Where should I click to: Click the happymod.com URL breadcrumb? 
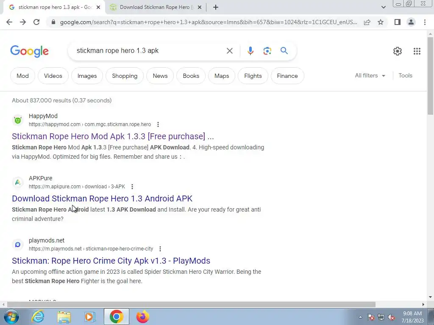pos(90,124)
